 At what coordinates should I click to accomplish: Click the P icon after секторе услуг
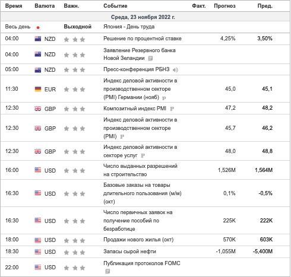click(143, 156)
